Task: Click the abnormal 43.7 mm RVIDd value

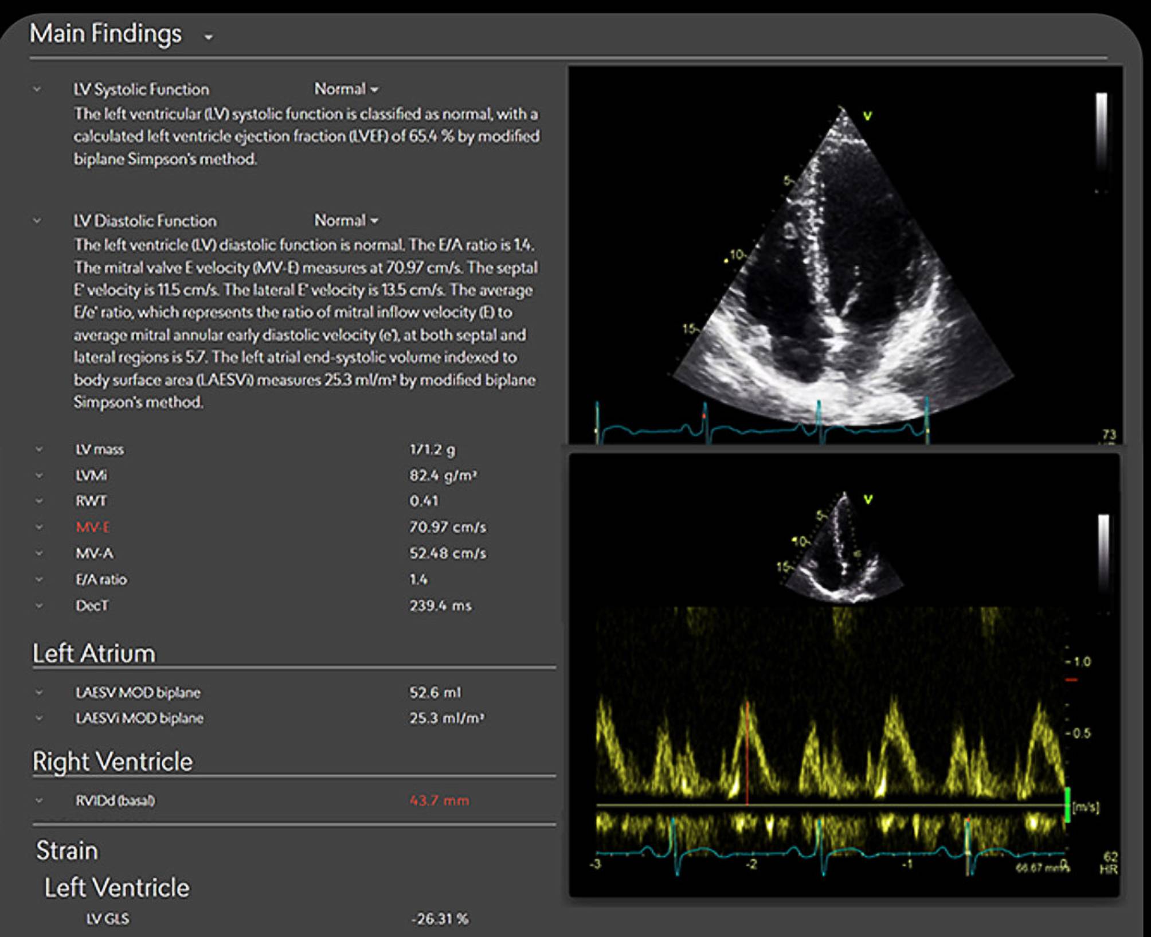Action: 441,801
